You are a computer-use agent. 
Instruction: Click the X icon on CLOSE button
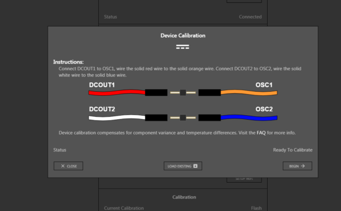[x=63, y=166]
